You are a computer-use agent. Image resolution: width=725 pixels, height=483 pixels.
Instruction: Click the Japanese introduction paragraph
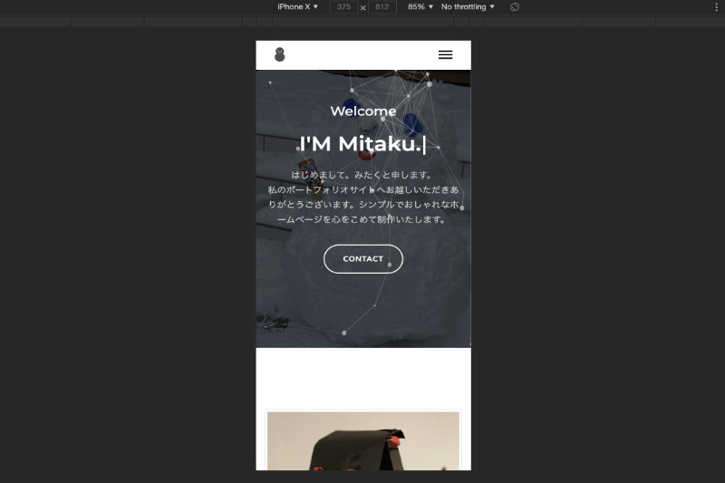pyautogui.click(x=362, y=197)
